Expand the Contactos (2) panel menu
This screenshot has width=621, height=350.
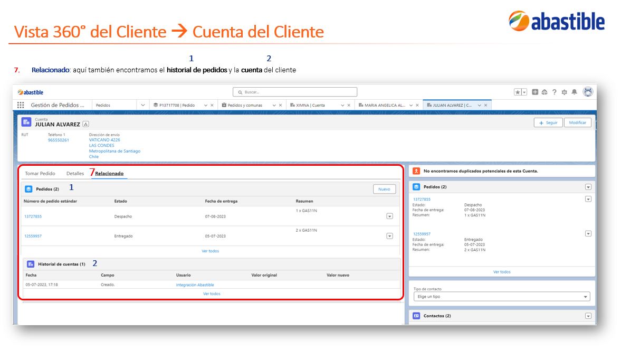tap(588, 316)
